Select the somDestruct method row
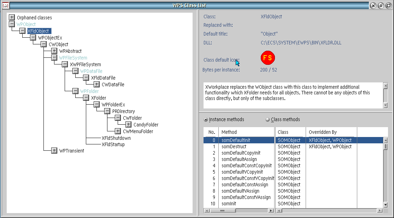This screenshot has width=394, height=218. point(294,147)
